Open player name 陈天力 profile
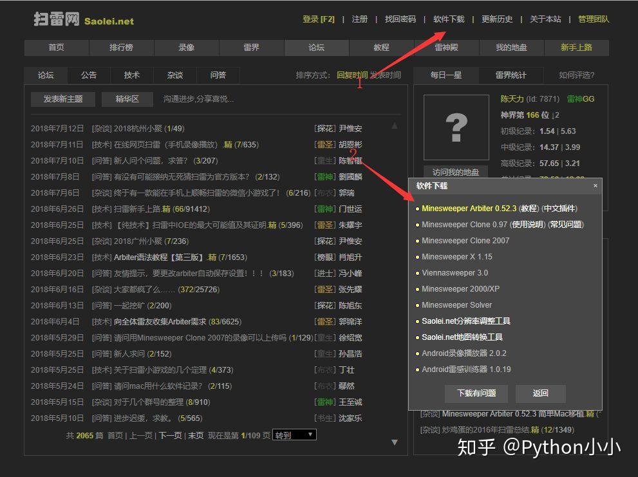638x477 pixels. pyautogui.click(x=512, y=99)
